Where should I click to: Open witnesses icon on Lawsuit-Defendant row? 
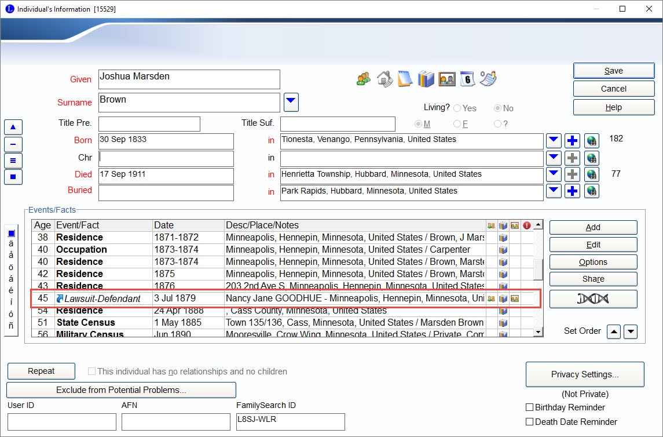[x=491, y=298]
